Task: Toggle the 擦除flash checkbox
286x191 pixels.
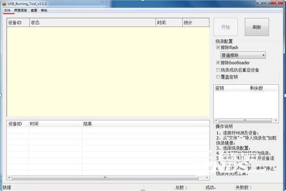Action: [218, 47]
